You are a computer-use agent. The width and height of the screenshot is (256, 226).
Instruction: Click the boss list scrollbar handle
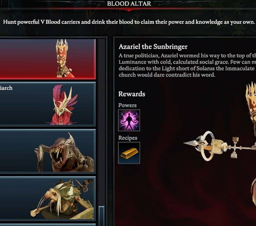(102, 216)
